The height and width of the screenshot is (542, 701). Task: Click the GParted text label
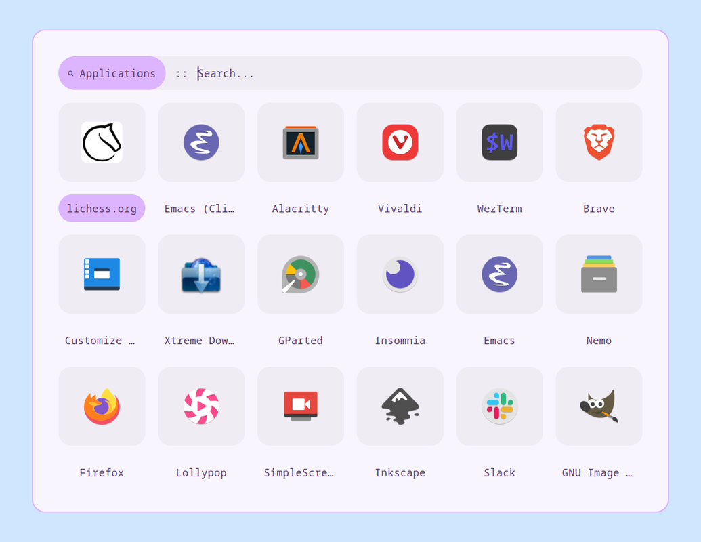pos(301,341)
